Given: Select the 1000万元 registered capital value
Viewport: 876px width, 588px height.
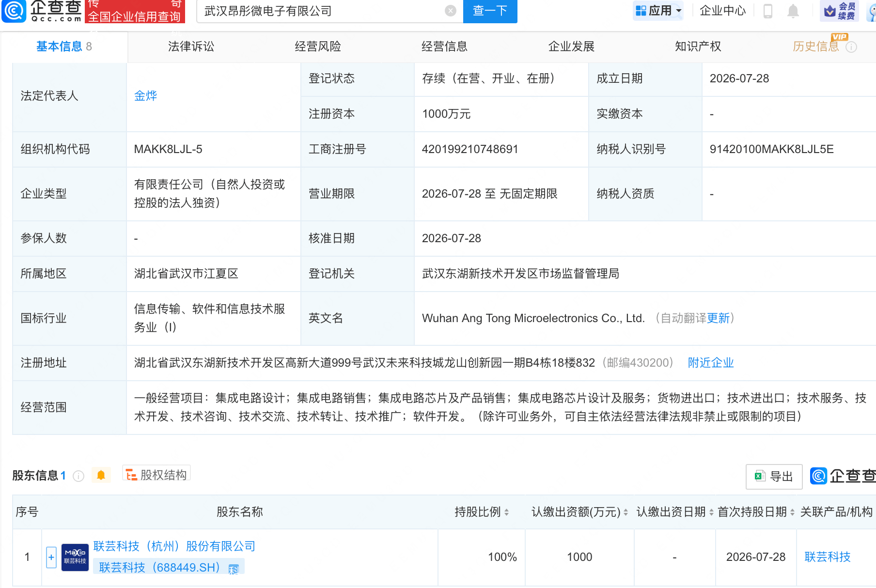Looking at the screenshot, I should (x=446, y=114).
